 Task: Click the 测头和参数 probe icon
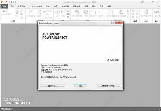(x=31, y=12)
